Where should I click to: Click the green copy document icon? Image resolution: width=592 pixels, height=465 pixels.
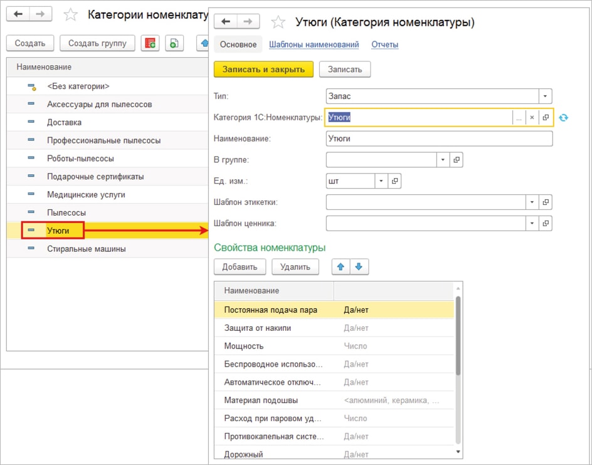174,43
